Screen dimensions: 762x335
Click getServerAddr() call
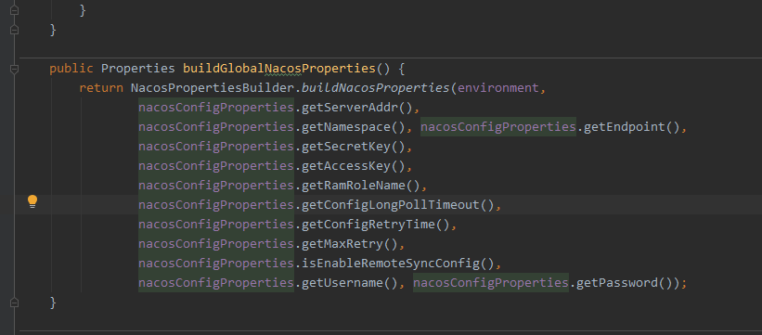(x=356, y=108)
